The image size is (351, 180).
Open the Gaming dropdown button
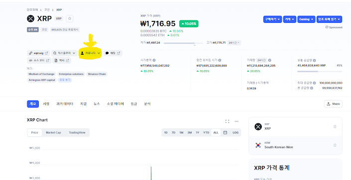[306, 19]
